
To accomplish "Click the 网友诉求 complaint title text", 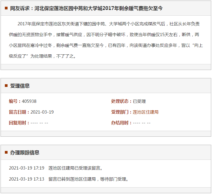I will pos(86,8).
